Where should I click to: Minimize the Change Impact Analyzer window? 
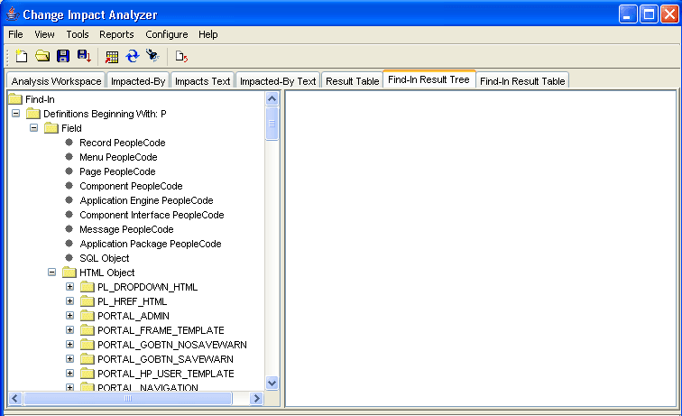[628, 14]
